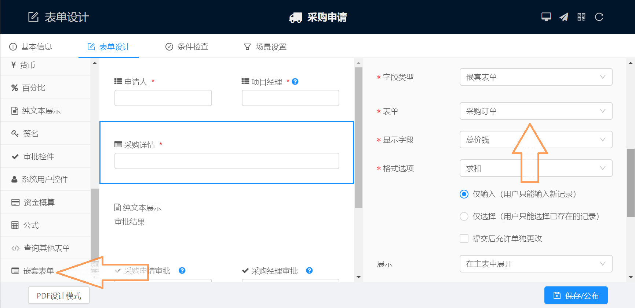Click the 采购详情 input field
The width and height of the screenshot is (635, 308).
click(x=226, y=161)
